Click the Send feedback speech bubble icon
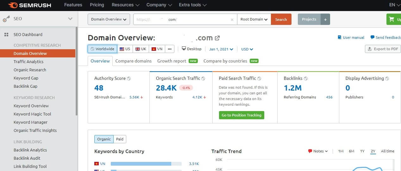 point(372,37)
